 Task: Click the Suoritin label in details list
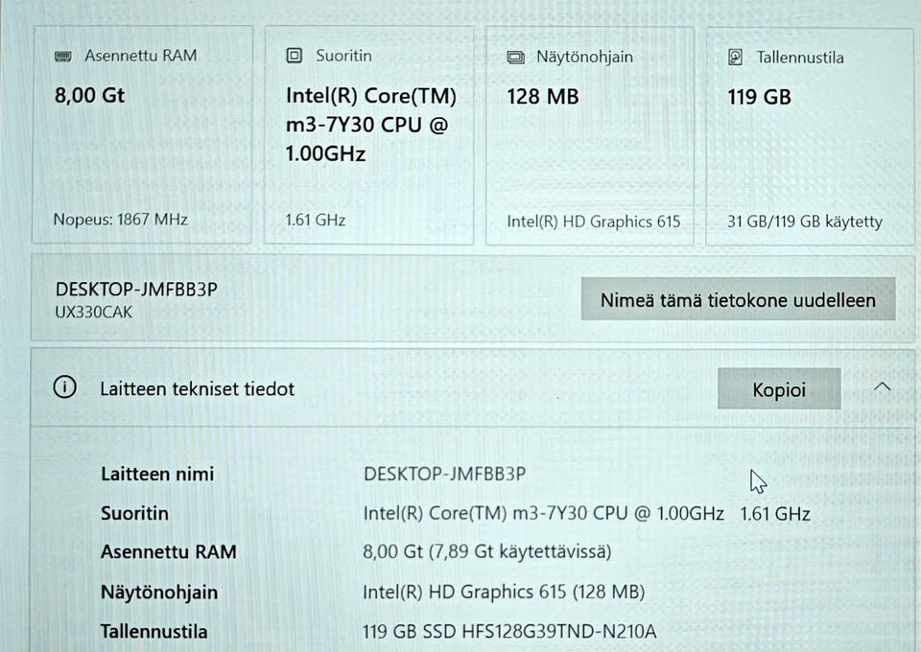(x=134, y=514)
